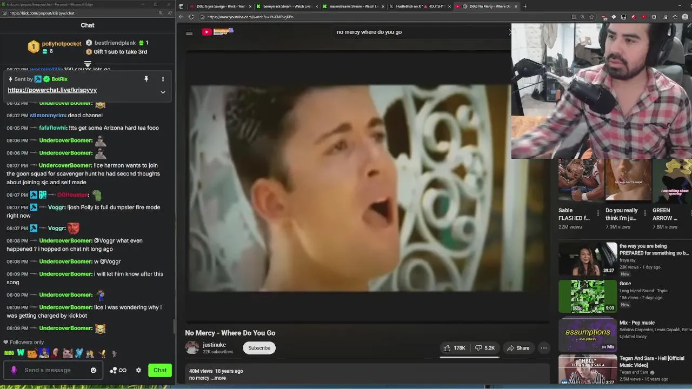Open the emoji picker in chat input
Viewport: 692px width, 389px height.
(94, 370)
